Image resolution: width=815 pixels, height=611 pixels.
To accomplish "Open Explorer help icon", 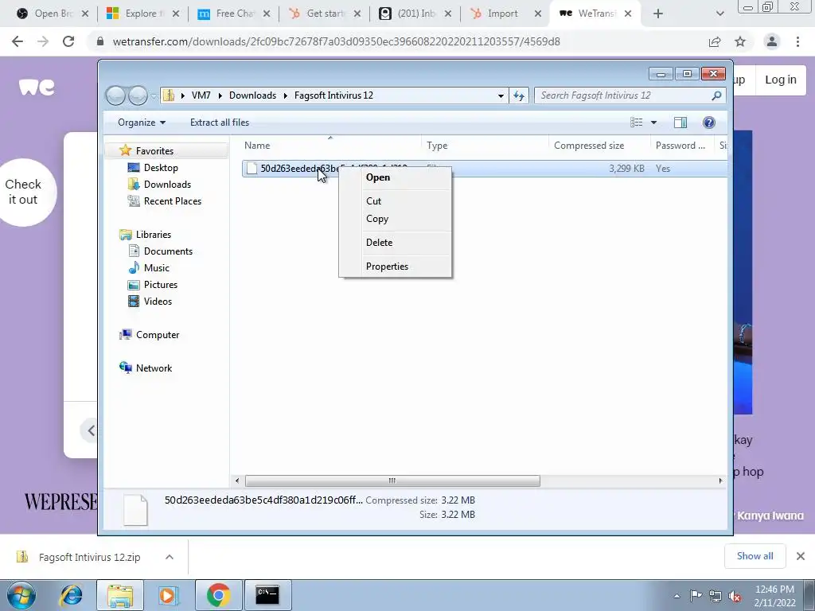I will (x=708, y=123).
